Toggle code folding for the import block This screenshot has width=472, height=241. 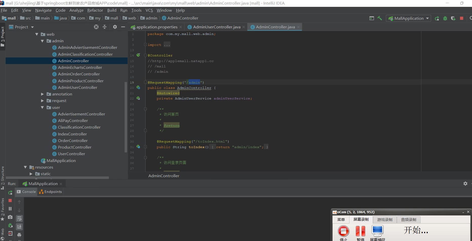point(145,45)
